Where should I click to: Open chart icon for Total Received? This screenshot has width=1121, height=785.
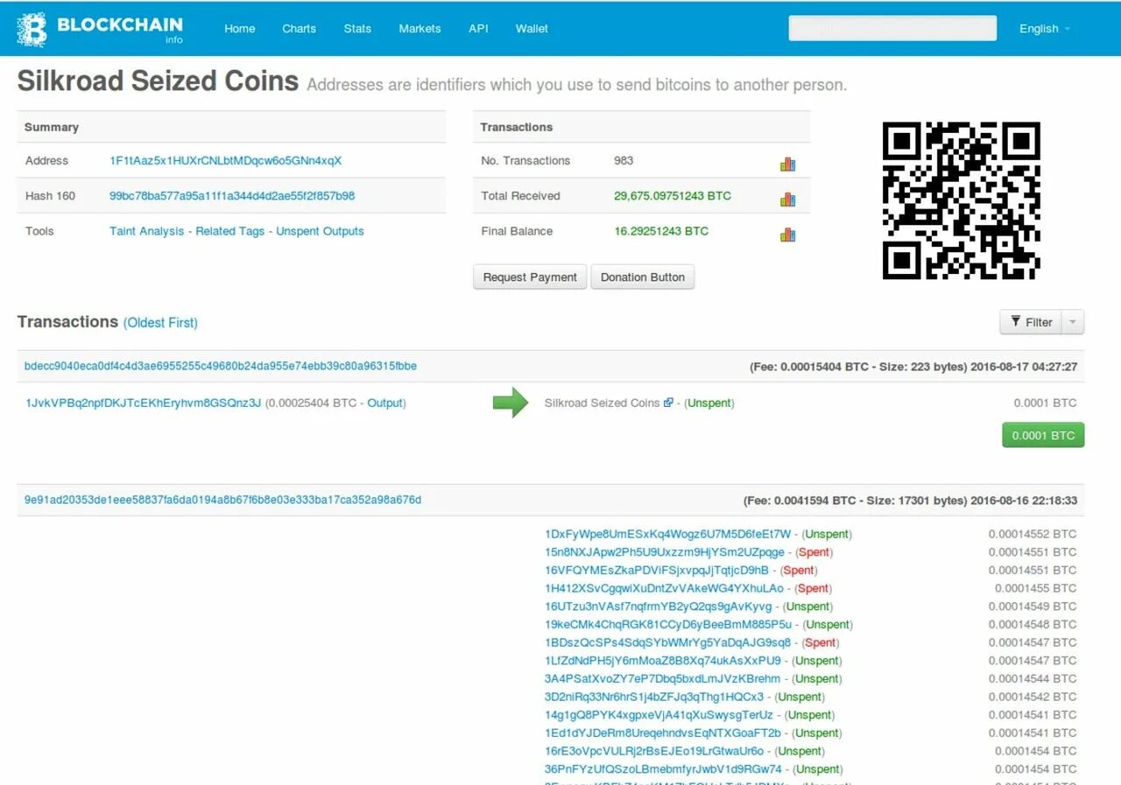[x=788, y=199]
